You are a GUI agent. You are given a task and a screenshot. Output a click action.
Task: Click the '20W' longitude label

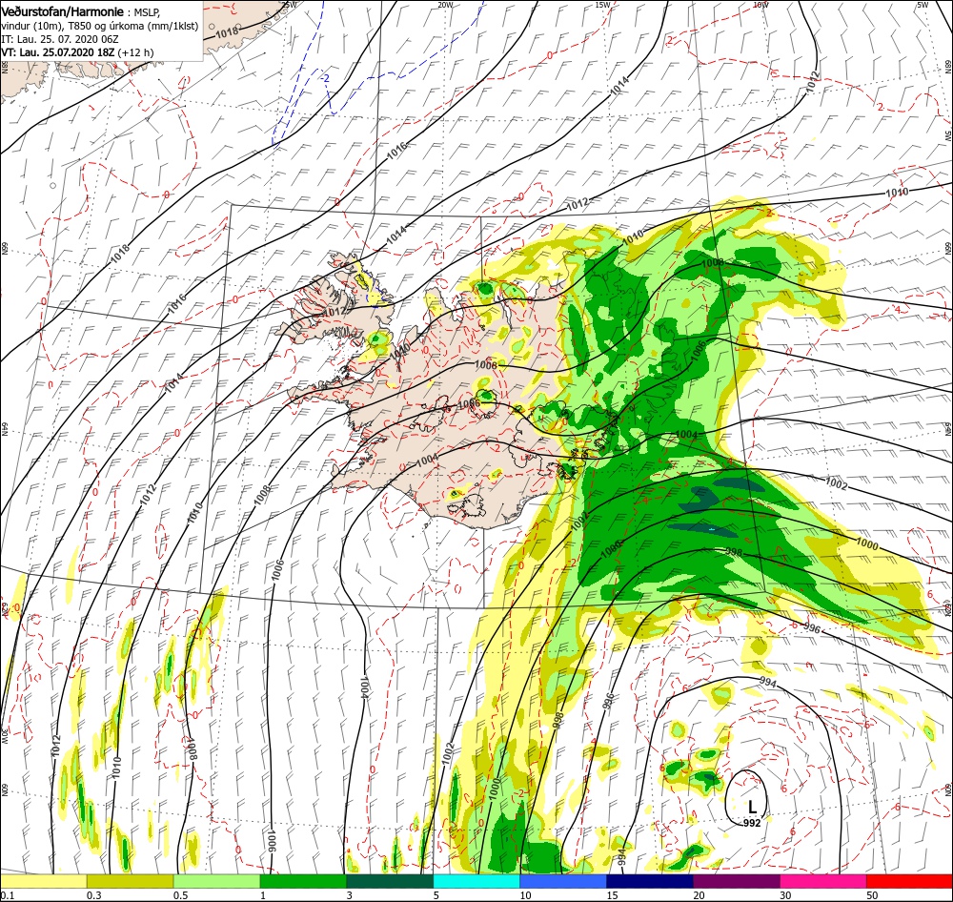click(x=445, y=4)
